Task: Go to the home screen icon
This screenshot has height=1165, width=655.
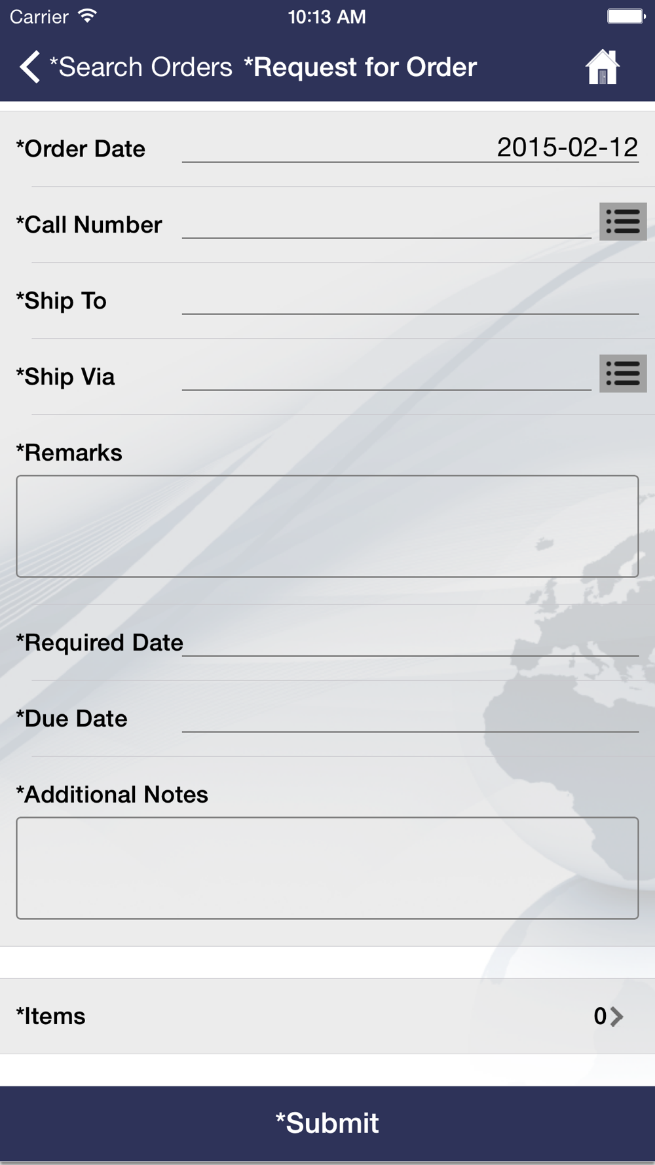Action: point(603,67)
